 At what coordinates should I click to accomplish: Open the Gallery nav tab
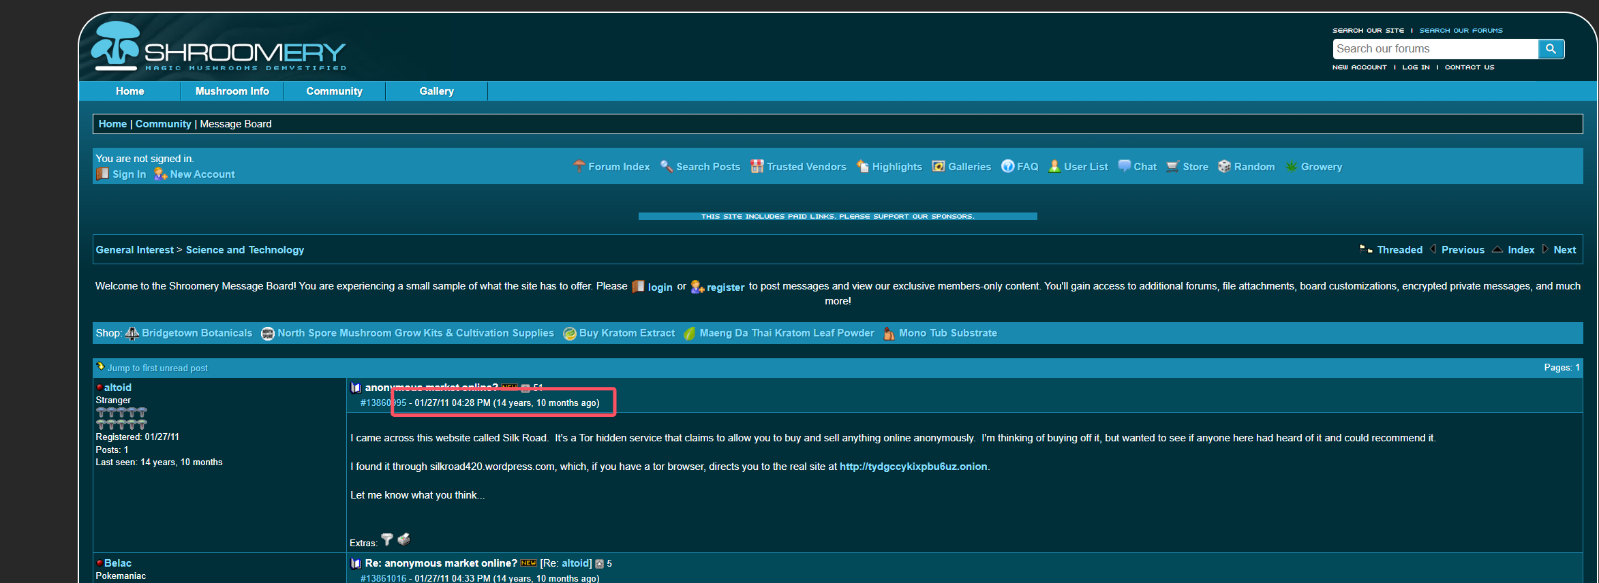(x=436, y=91)
